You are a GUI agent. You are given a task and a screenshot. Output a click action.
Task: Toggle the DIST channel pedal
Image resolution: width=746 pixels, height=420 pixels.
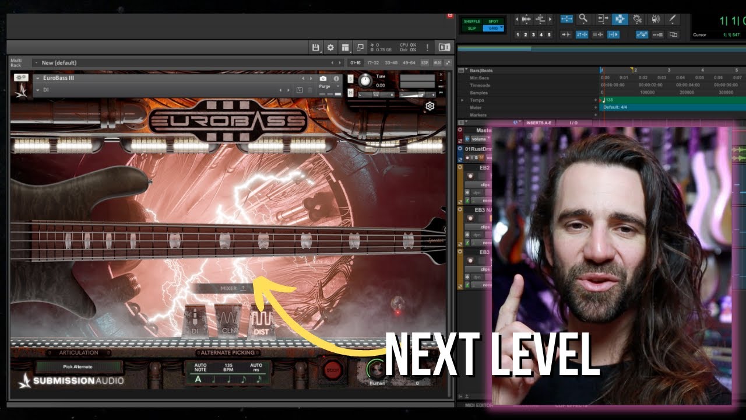[262, 320]
